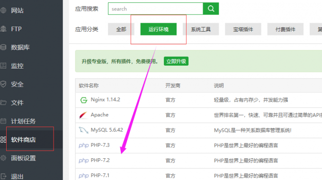Click the MySQL description text

(x=252, y=130)
